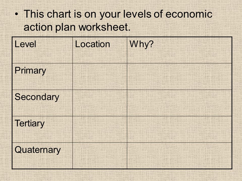Click the Level header cell
This screenshot has height=181, width=242.
42,50
